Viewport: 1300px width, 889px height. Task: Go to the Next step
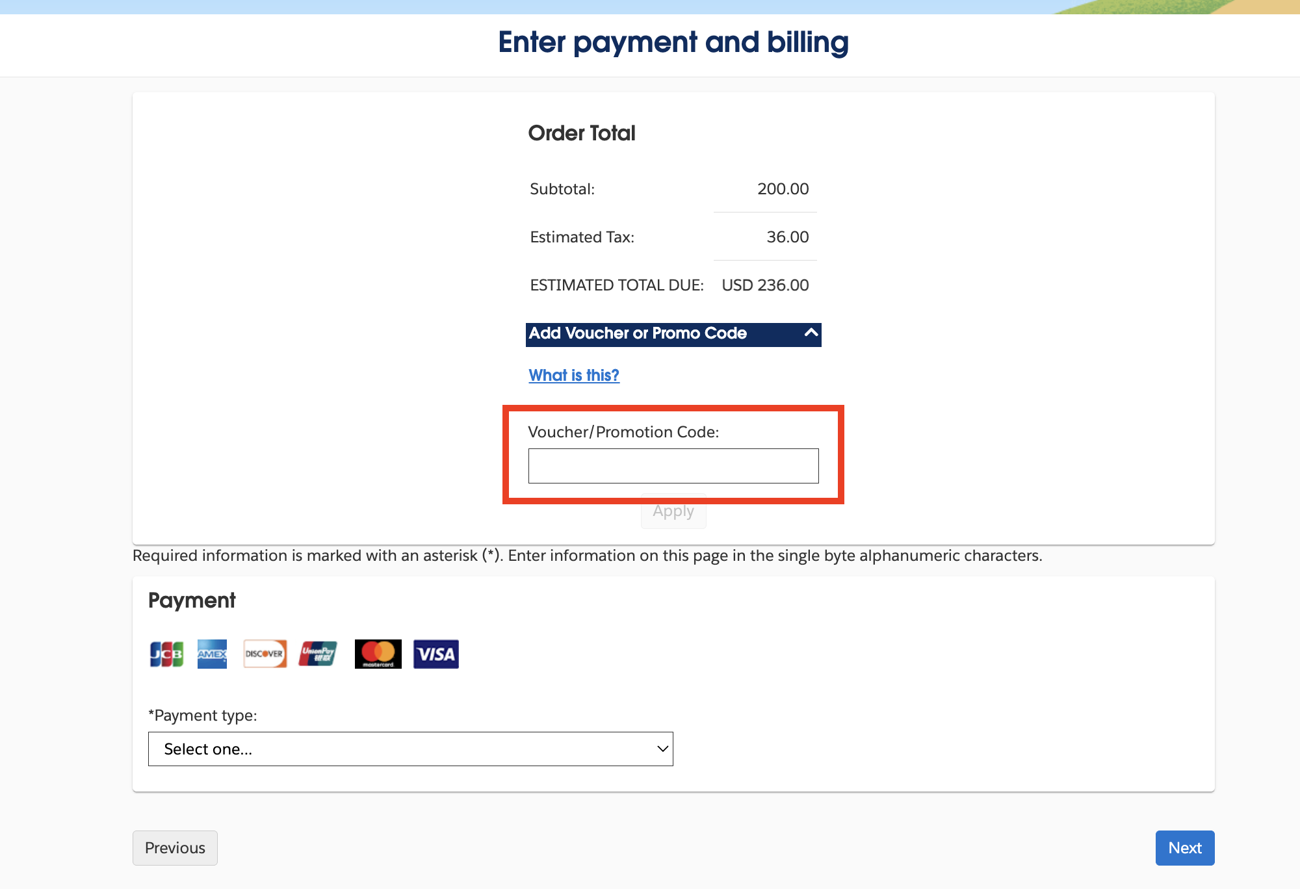click(x=1185, y=848)
